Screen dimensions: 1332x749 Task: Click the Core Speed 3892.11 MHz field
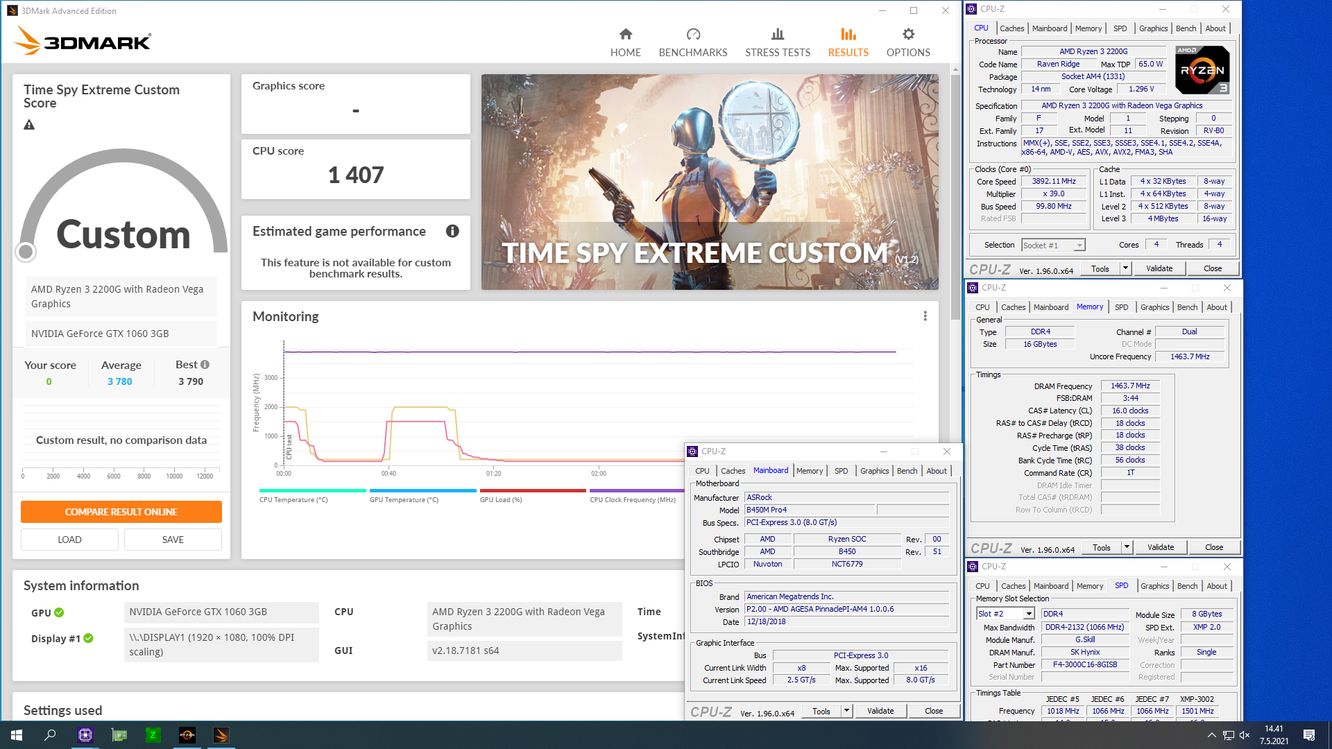(1053, 181)
